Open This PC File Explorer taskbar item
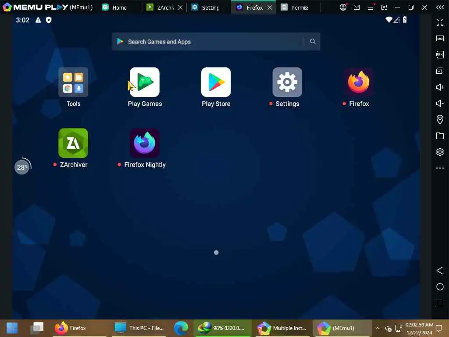The height and width of the screenshot is (337, 449). [x=139, y=328]
